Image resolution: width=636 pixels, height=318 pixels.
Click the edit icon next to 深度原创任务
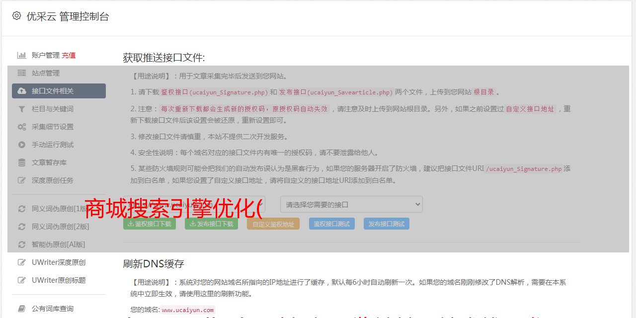(22, 180)
